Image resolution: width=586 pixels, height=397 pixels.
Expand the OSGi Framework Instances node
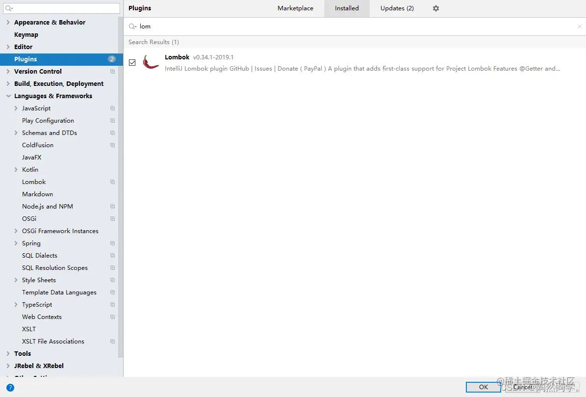[x=16, y=231]
